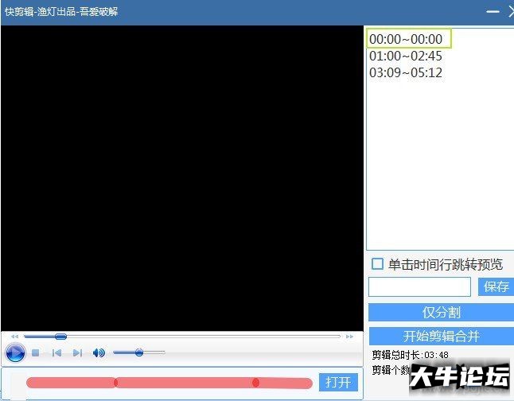Minimize the 快剪辑 window
This screenshot has width=514, height=401.
click(493, 12)
